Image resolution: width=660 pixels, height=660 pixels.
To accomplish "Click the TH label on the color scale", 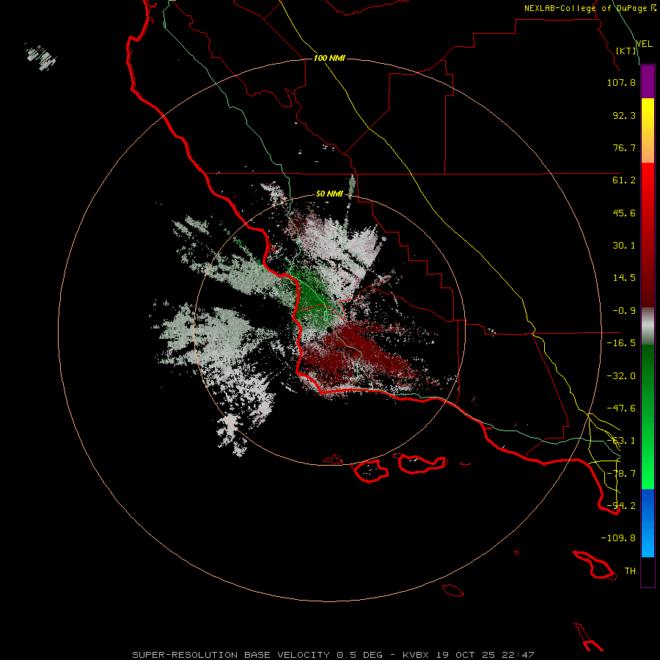I will coord(630,571).
